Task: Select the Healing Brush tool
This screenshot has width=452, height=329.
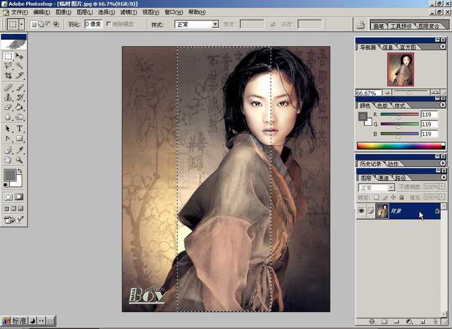Action: coord(8,87)
